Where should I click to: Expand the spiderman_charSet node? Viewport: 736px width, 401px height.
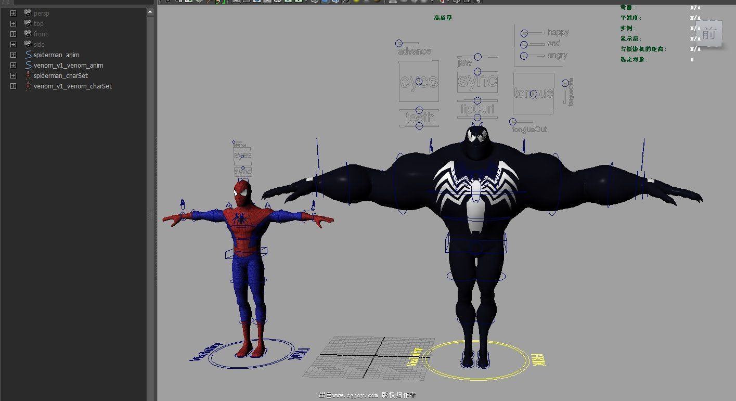point(13,75)
